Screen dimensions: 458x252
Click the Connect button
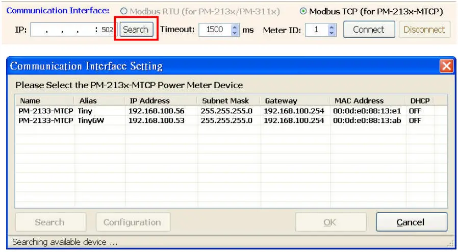(369, 30)
